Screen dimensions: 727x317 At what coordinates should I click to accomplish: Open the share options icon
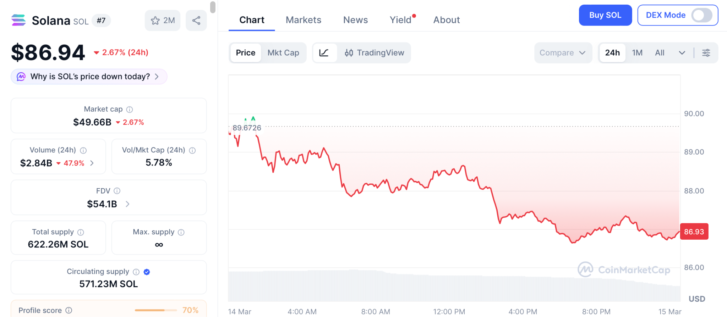[x=196, y=20]
